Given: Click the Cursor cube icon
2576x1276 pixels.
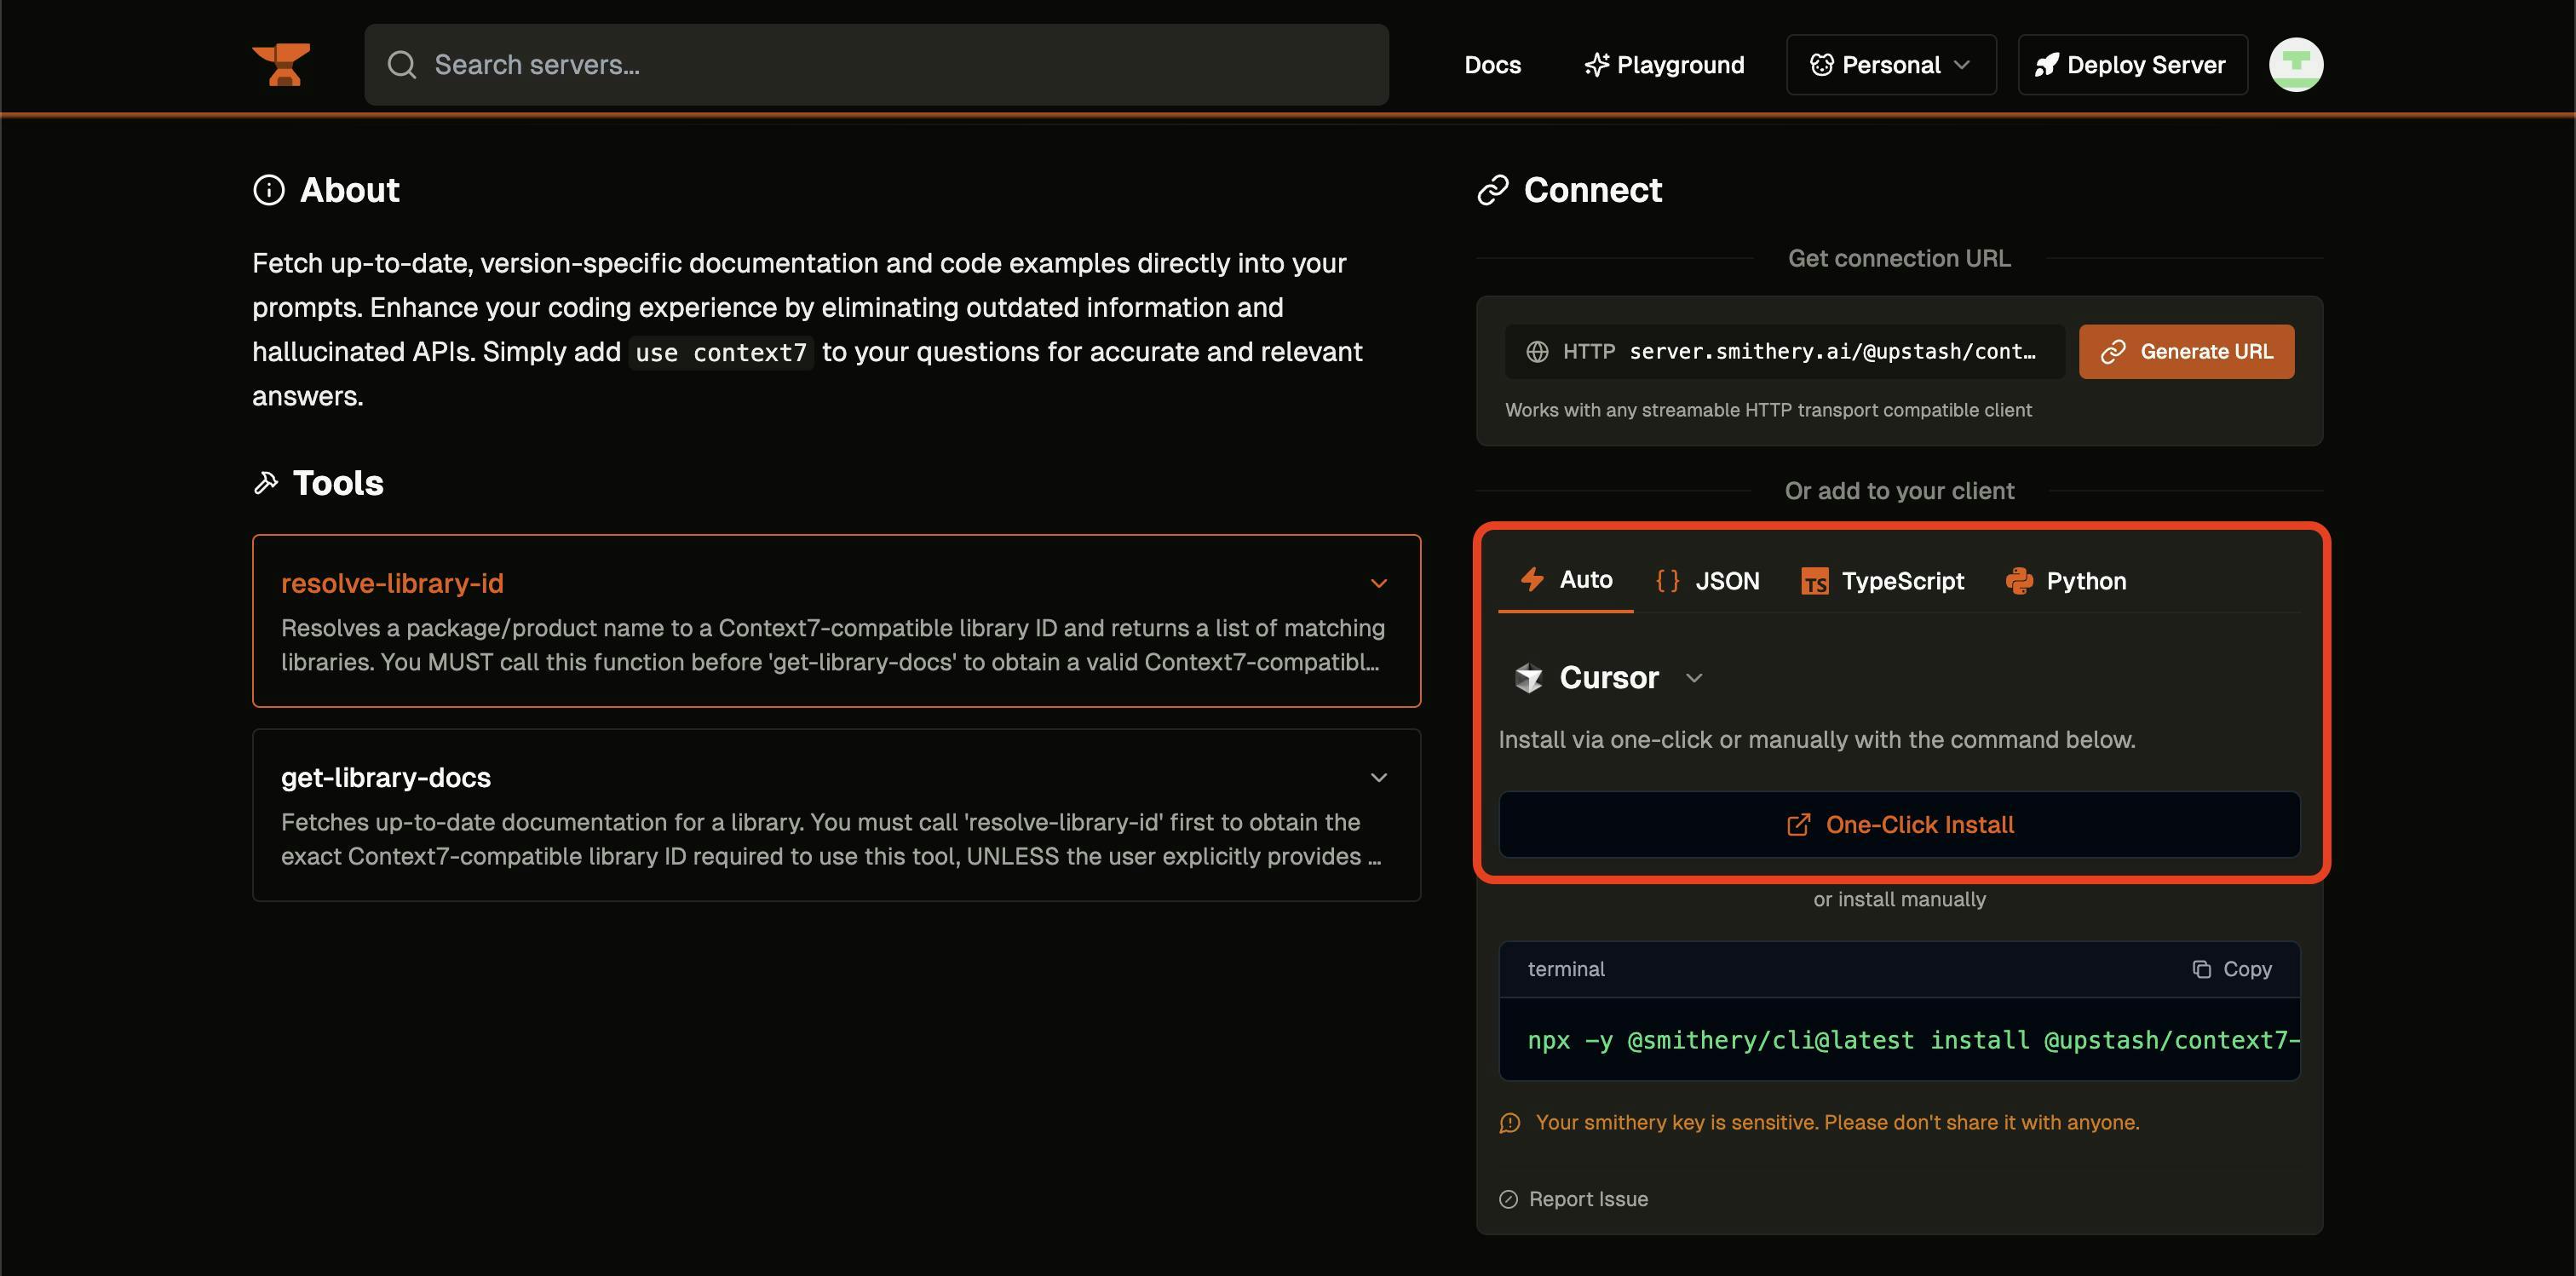Looking at the screenshot, I should [1529, 678].
